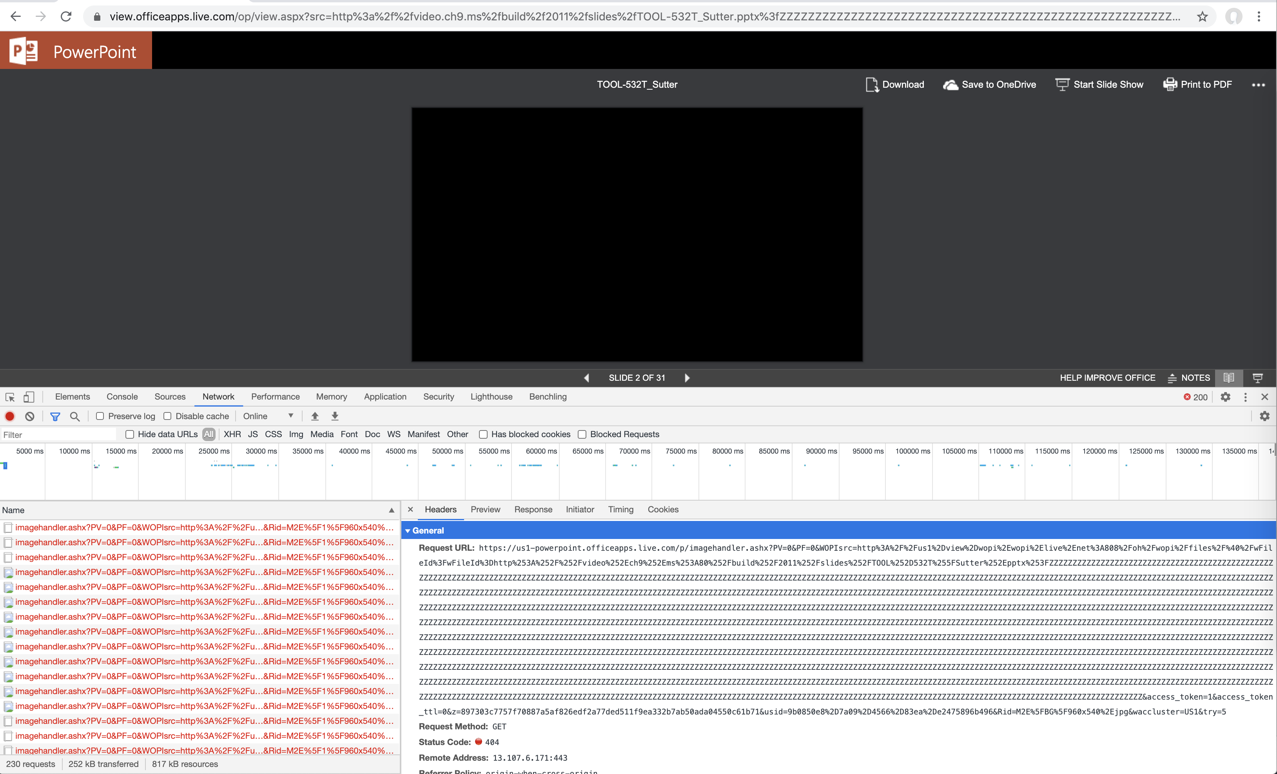Check Has blocked cookies checkbox
This screenshot has height=774, width=1277.
tap(483, 434)
